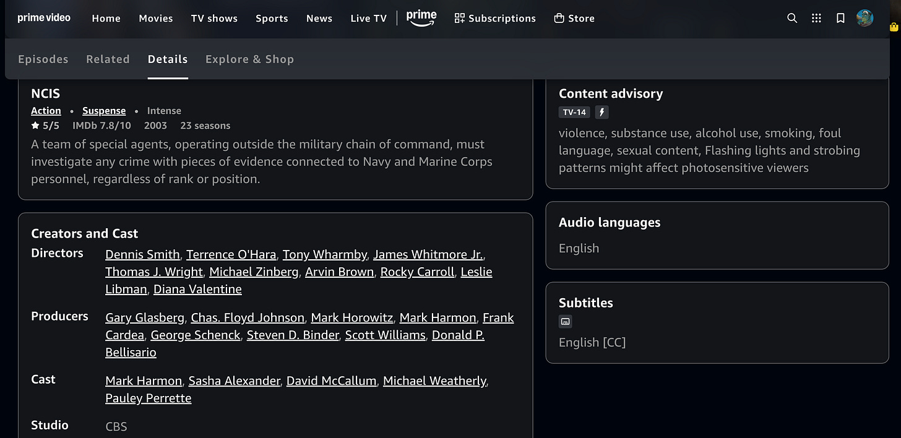Open the News section

pyautogui.click(x=319, y=19)
